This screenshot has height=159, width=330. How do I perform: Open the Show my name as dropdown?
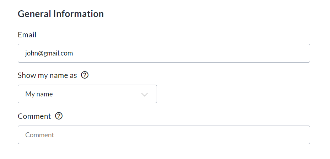pyautogui.click(x=87, y=94)
